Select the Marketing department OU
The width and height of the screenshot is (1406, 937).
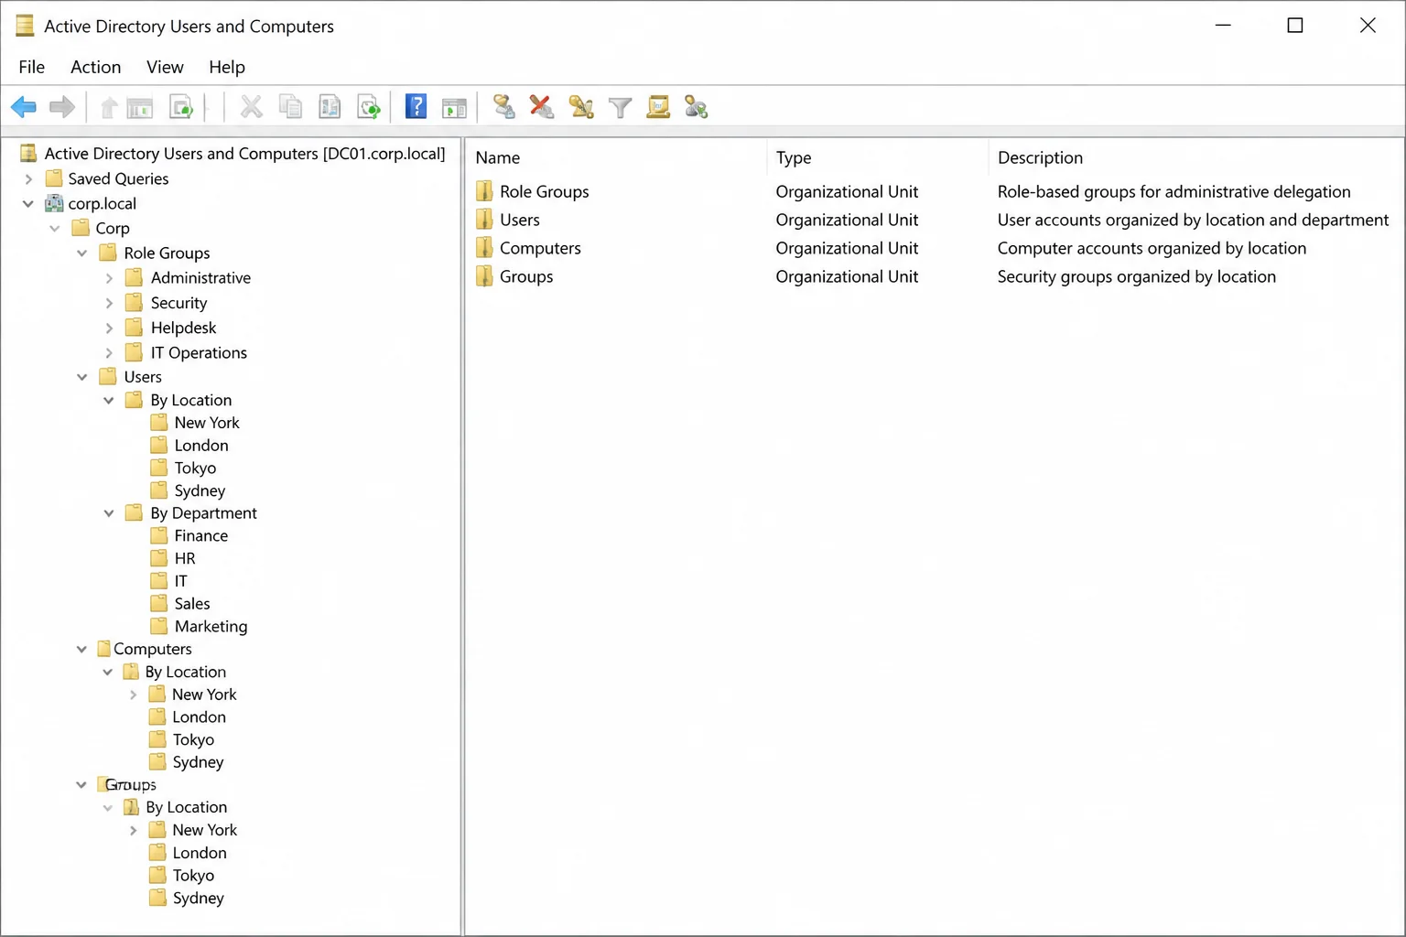point(211,626)
